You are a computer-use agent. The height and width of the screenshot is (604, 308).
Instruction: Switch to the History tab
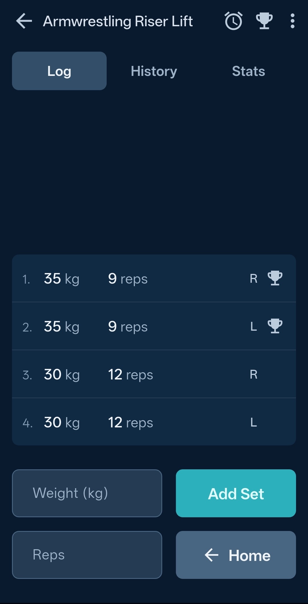[154, 71]
